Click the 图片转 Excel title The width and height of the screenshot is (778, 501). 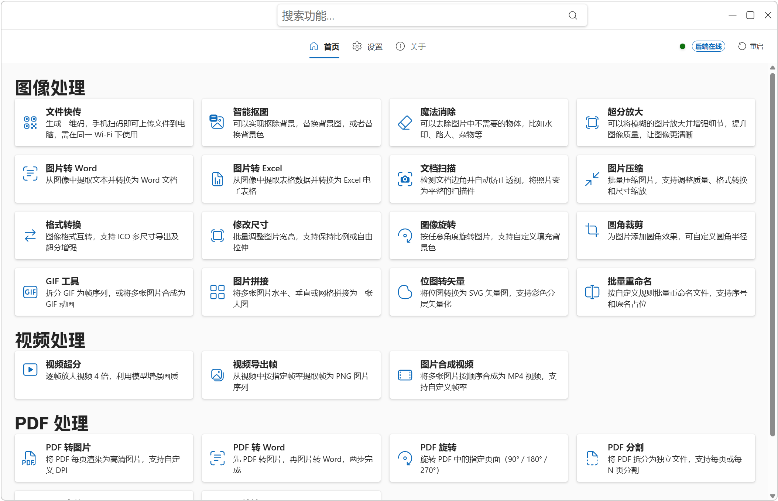tap(257, 168)
